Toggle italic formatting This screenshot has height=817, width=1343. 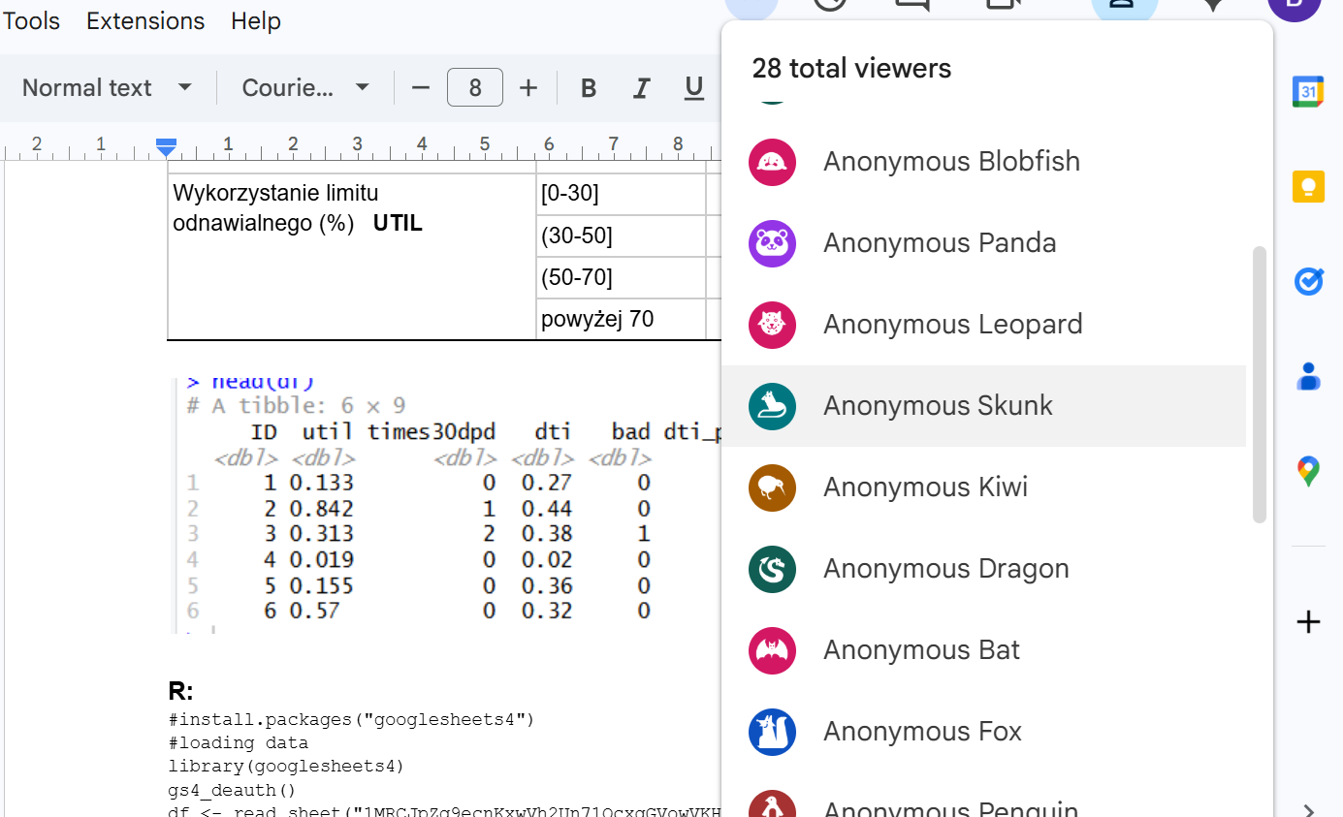point(640,88)
